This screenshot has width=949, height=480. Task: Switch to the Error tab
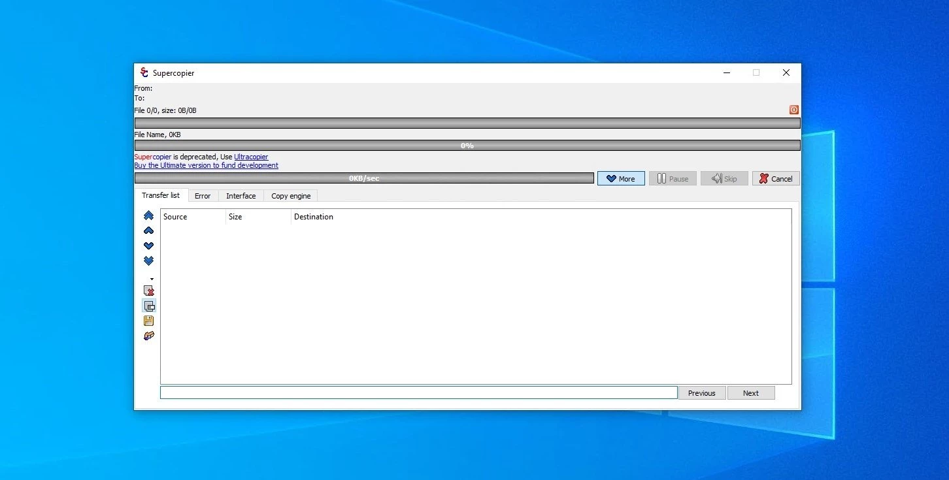(203, 196)
